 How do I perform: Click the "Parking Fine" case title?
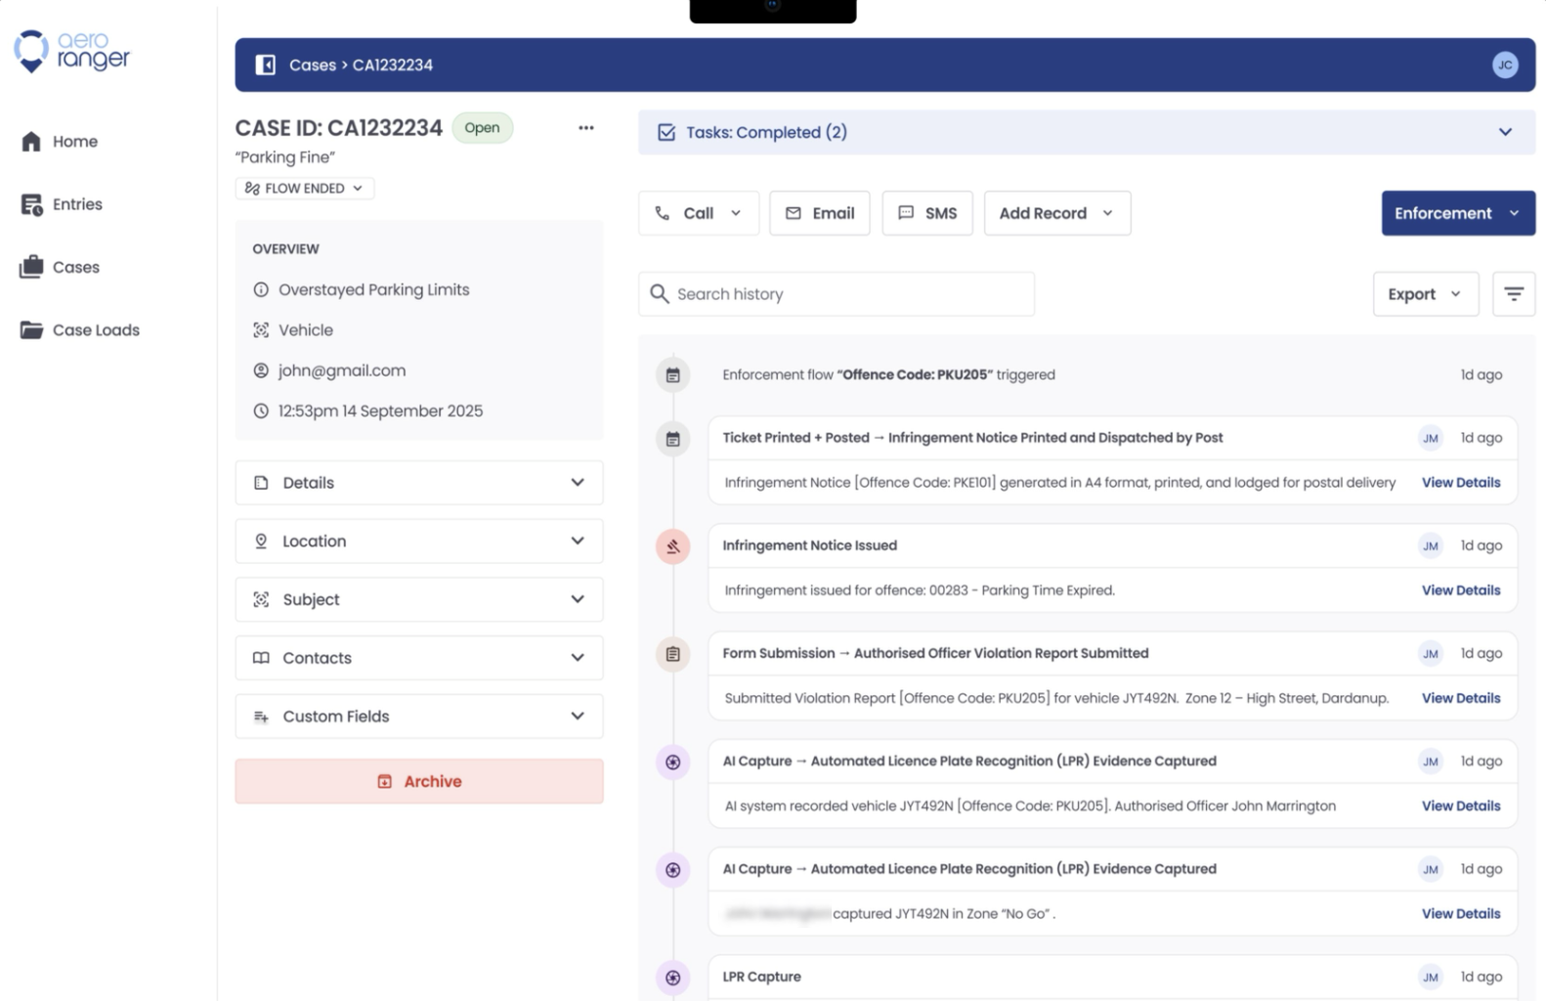(285, 157)
